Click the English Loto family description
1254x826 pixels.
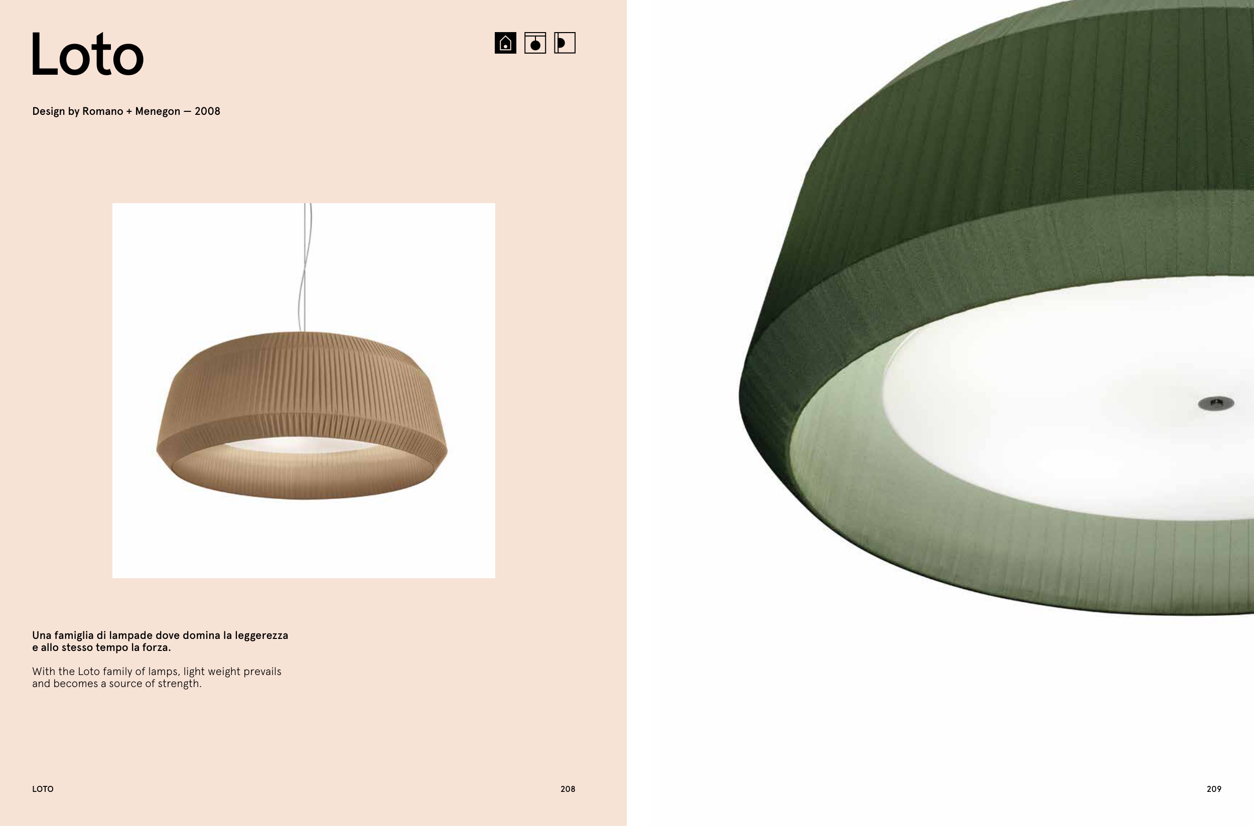coord(157,678)
